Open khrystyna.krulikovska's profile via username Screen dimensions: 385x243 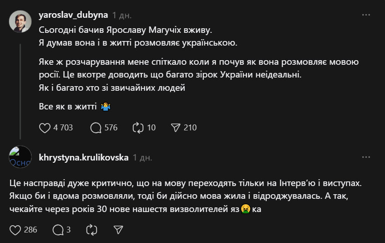click(83, 157)
